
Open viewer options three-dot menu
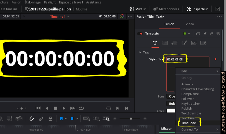coord(130,16)
